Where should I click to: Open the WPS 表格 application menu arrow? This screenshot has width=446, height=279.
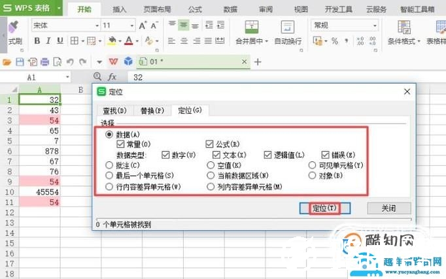[59, 8]
